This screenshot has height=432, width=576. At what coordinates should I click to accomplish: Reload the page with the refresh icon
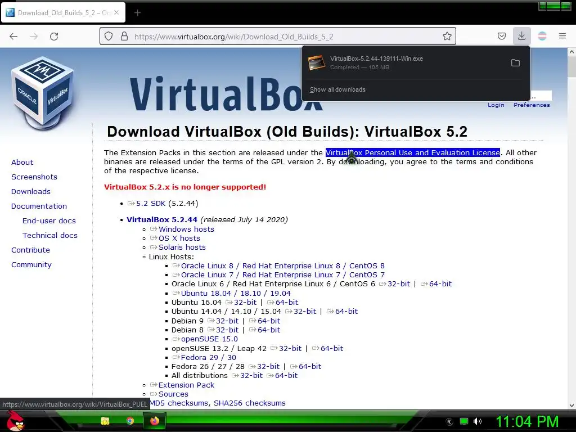(54, 37)
